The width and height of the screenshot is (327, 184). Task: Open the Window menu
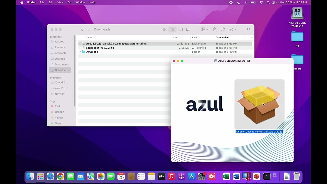pyautogui.click(x=80, y=2)
